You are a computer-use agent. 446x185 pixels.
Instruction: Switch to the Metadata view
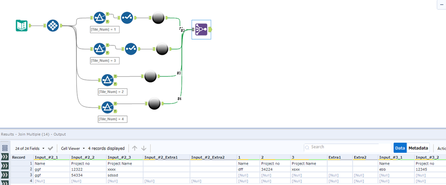tap(418, 148)
